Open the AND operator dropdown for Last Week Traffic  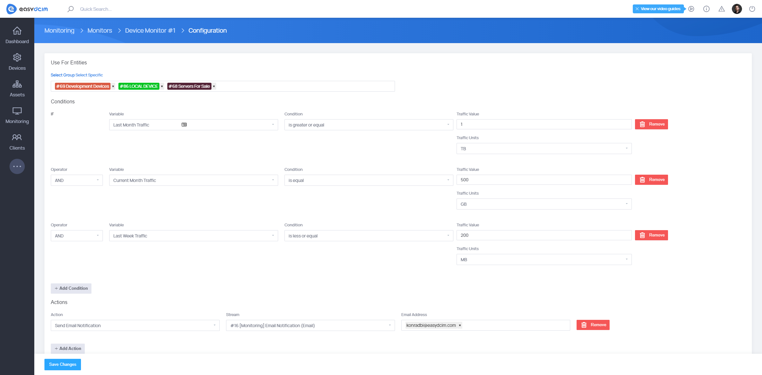click(77, 236)
